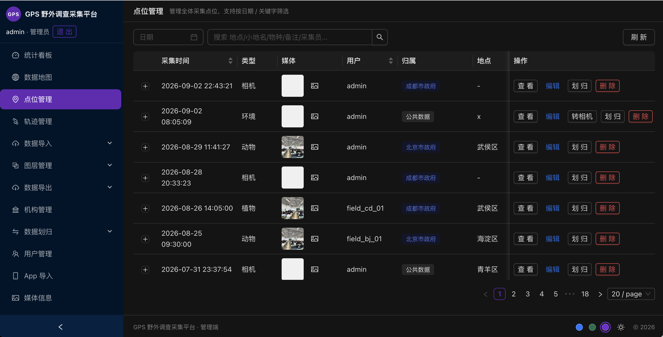Click image icon in field_cd_01 row
The image size is (663, 337).
[314, 208]
